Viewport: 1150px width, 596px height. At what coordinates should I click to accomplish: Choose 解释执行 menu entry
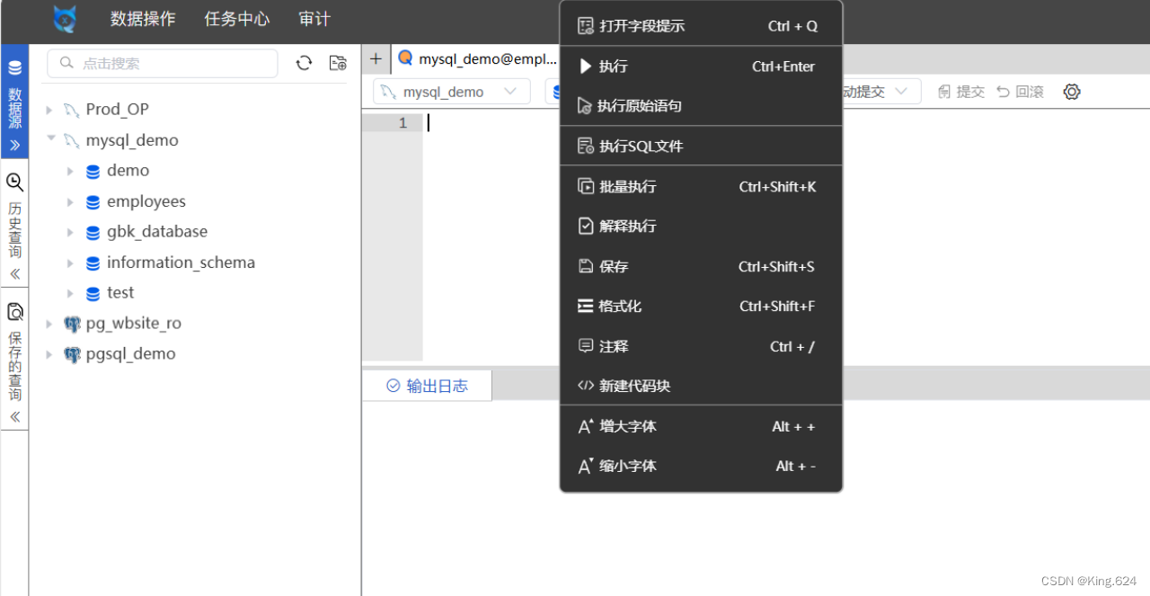click(x=701, y=227)
